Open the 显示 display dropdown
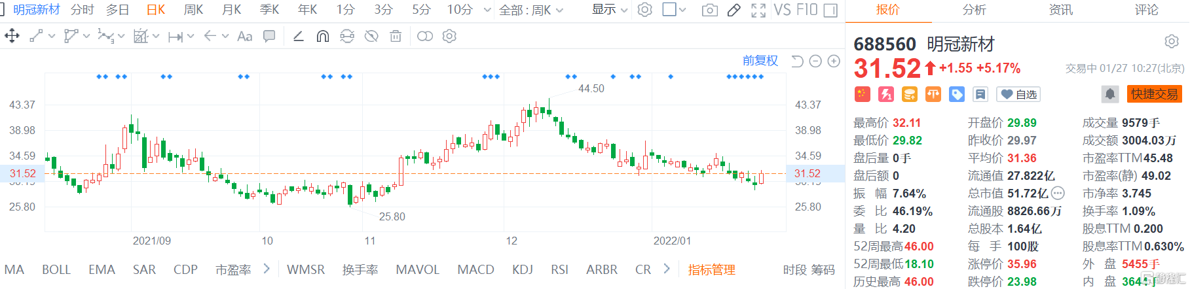1190x289 pixels. tap(610, 10)
